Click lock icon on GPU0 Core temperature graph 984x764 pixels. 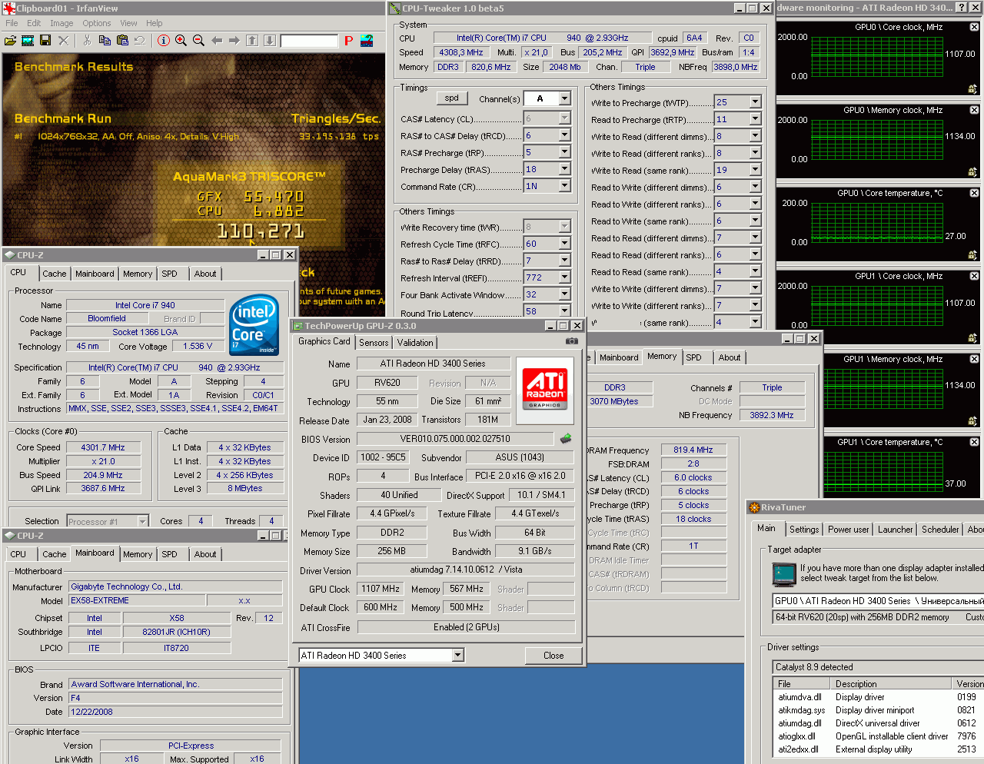click(972, 255)
